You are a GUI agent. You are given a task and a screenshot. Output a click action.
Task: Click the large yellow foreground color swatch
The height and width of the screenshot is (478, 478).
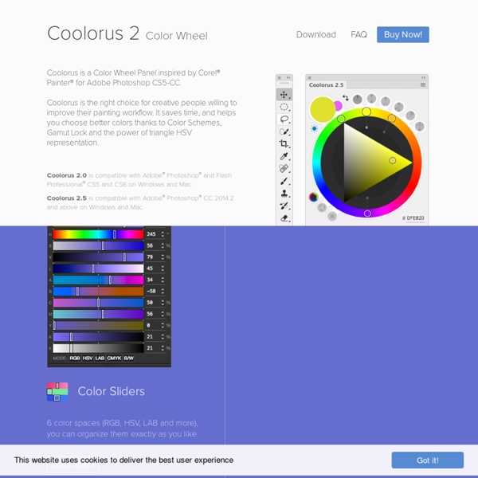coord(323,109)
